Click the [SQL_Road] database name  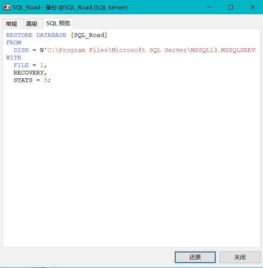coord(89,35)
